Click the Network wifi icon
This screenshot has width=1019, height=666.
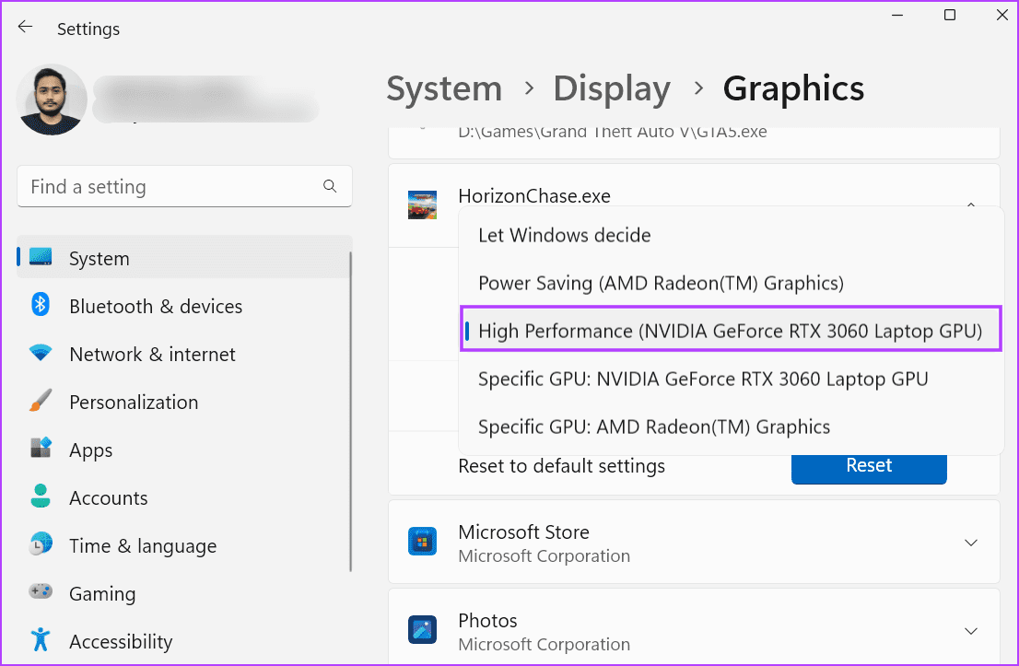point(41,353)
